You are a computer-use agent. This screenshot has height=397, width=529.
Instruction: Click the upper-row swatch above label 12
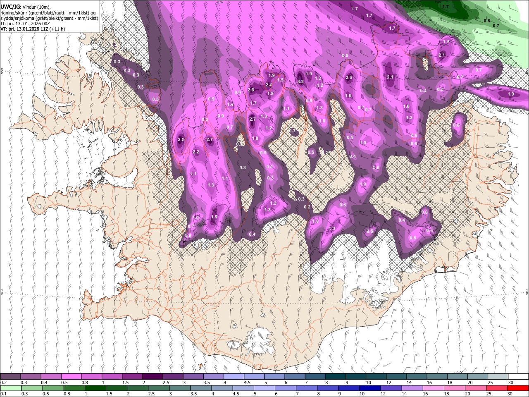point(396,377)
